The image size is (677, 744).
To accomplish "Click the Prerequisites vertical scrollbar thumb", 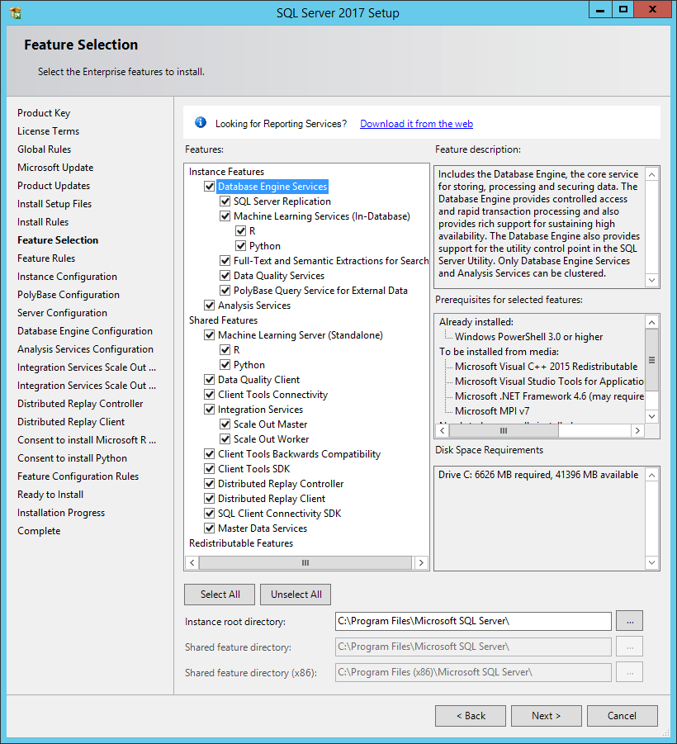I will pyautogui.click(x=652, y=360).
